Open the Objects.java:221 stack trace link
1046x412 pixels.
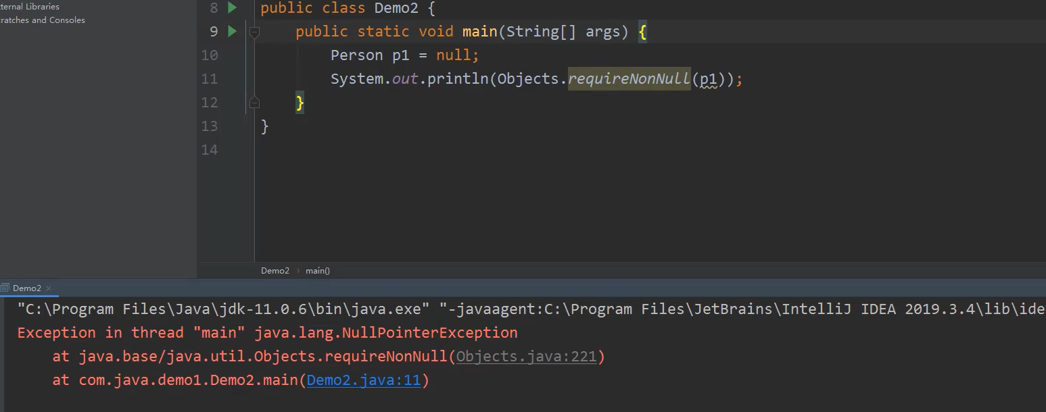(527, 357)
